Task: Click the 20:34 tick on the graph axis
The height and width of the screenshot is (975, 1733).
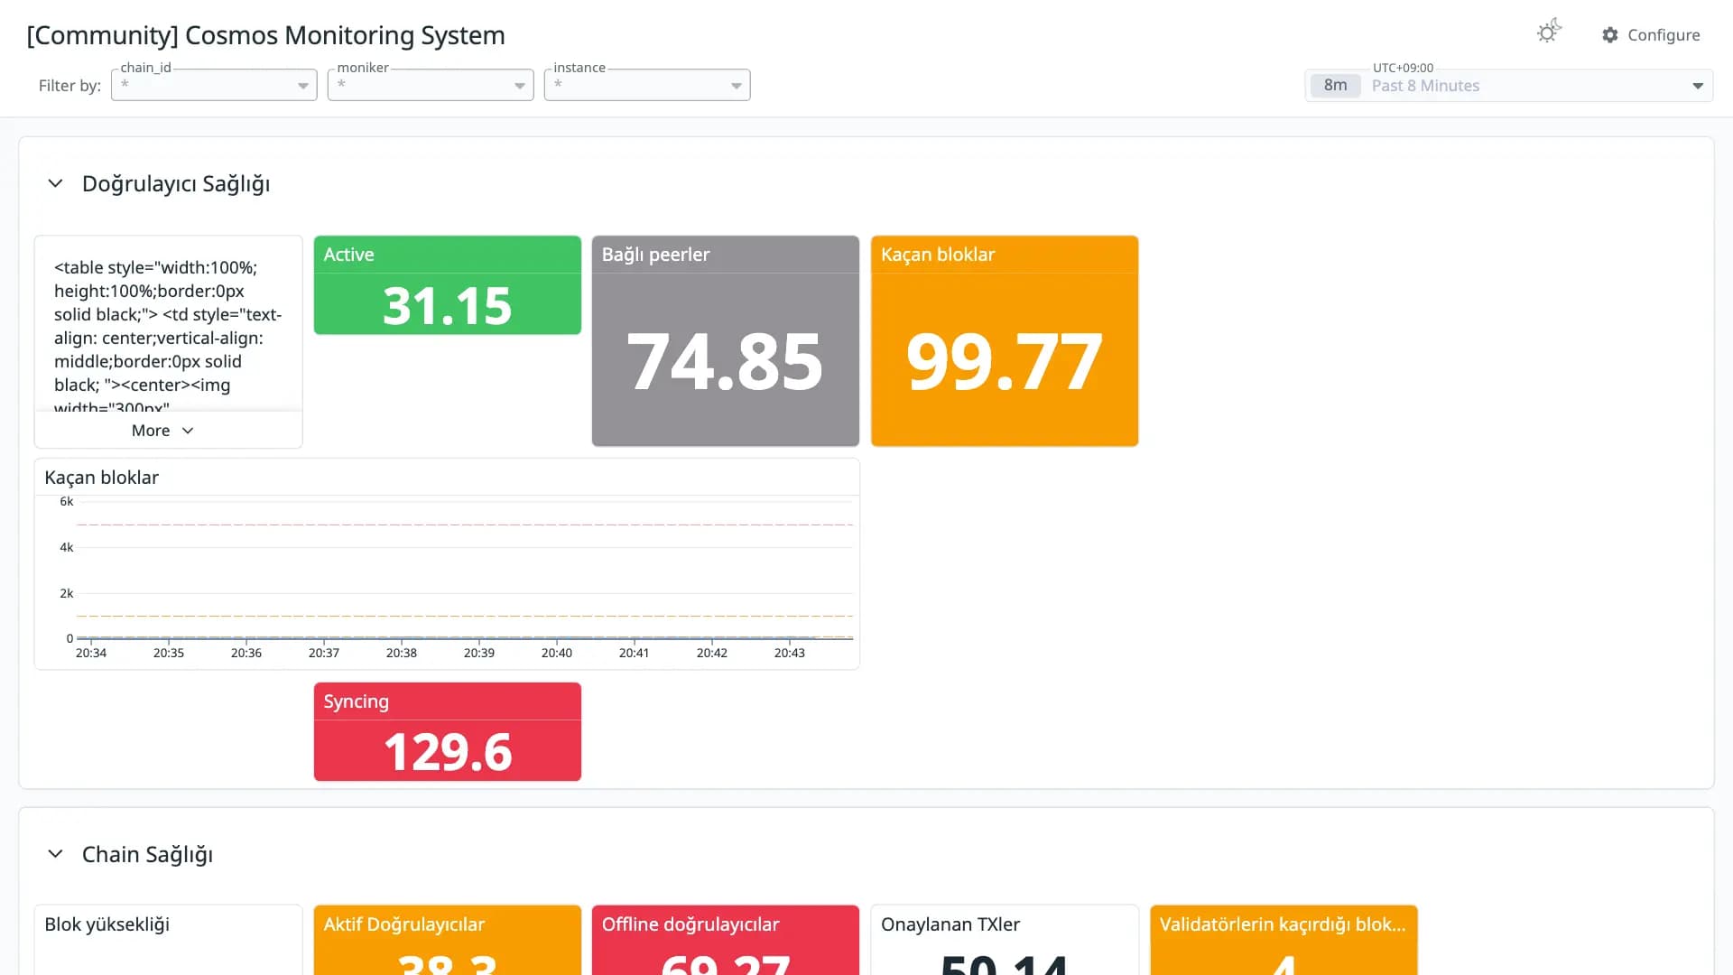Action: point(91,653)
